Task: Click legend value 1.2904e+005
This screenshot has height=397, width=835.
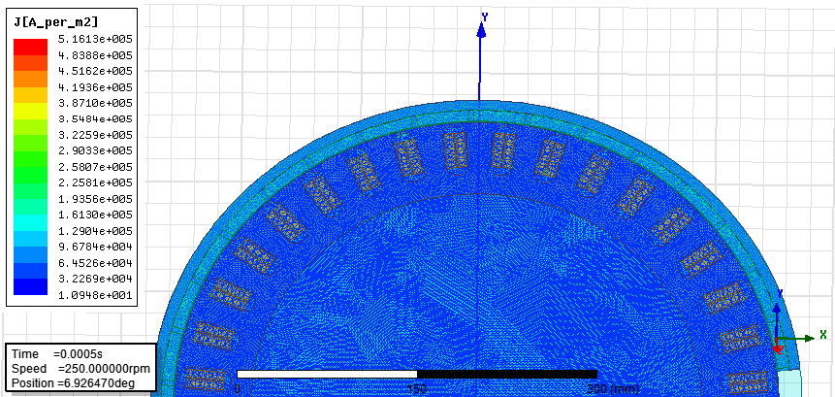Action: point(96,231)
